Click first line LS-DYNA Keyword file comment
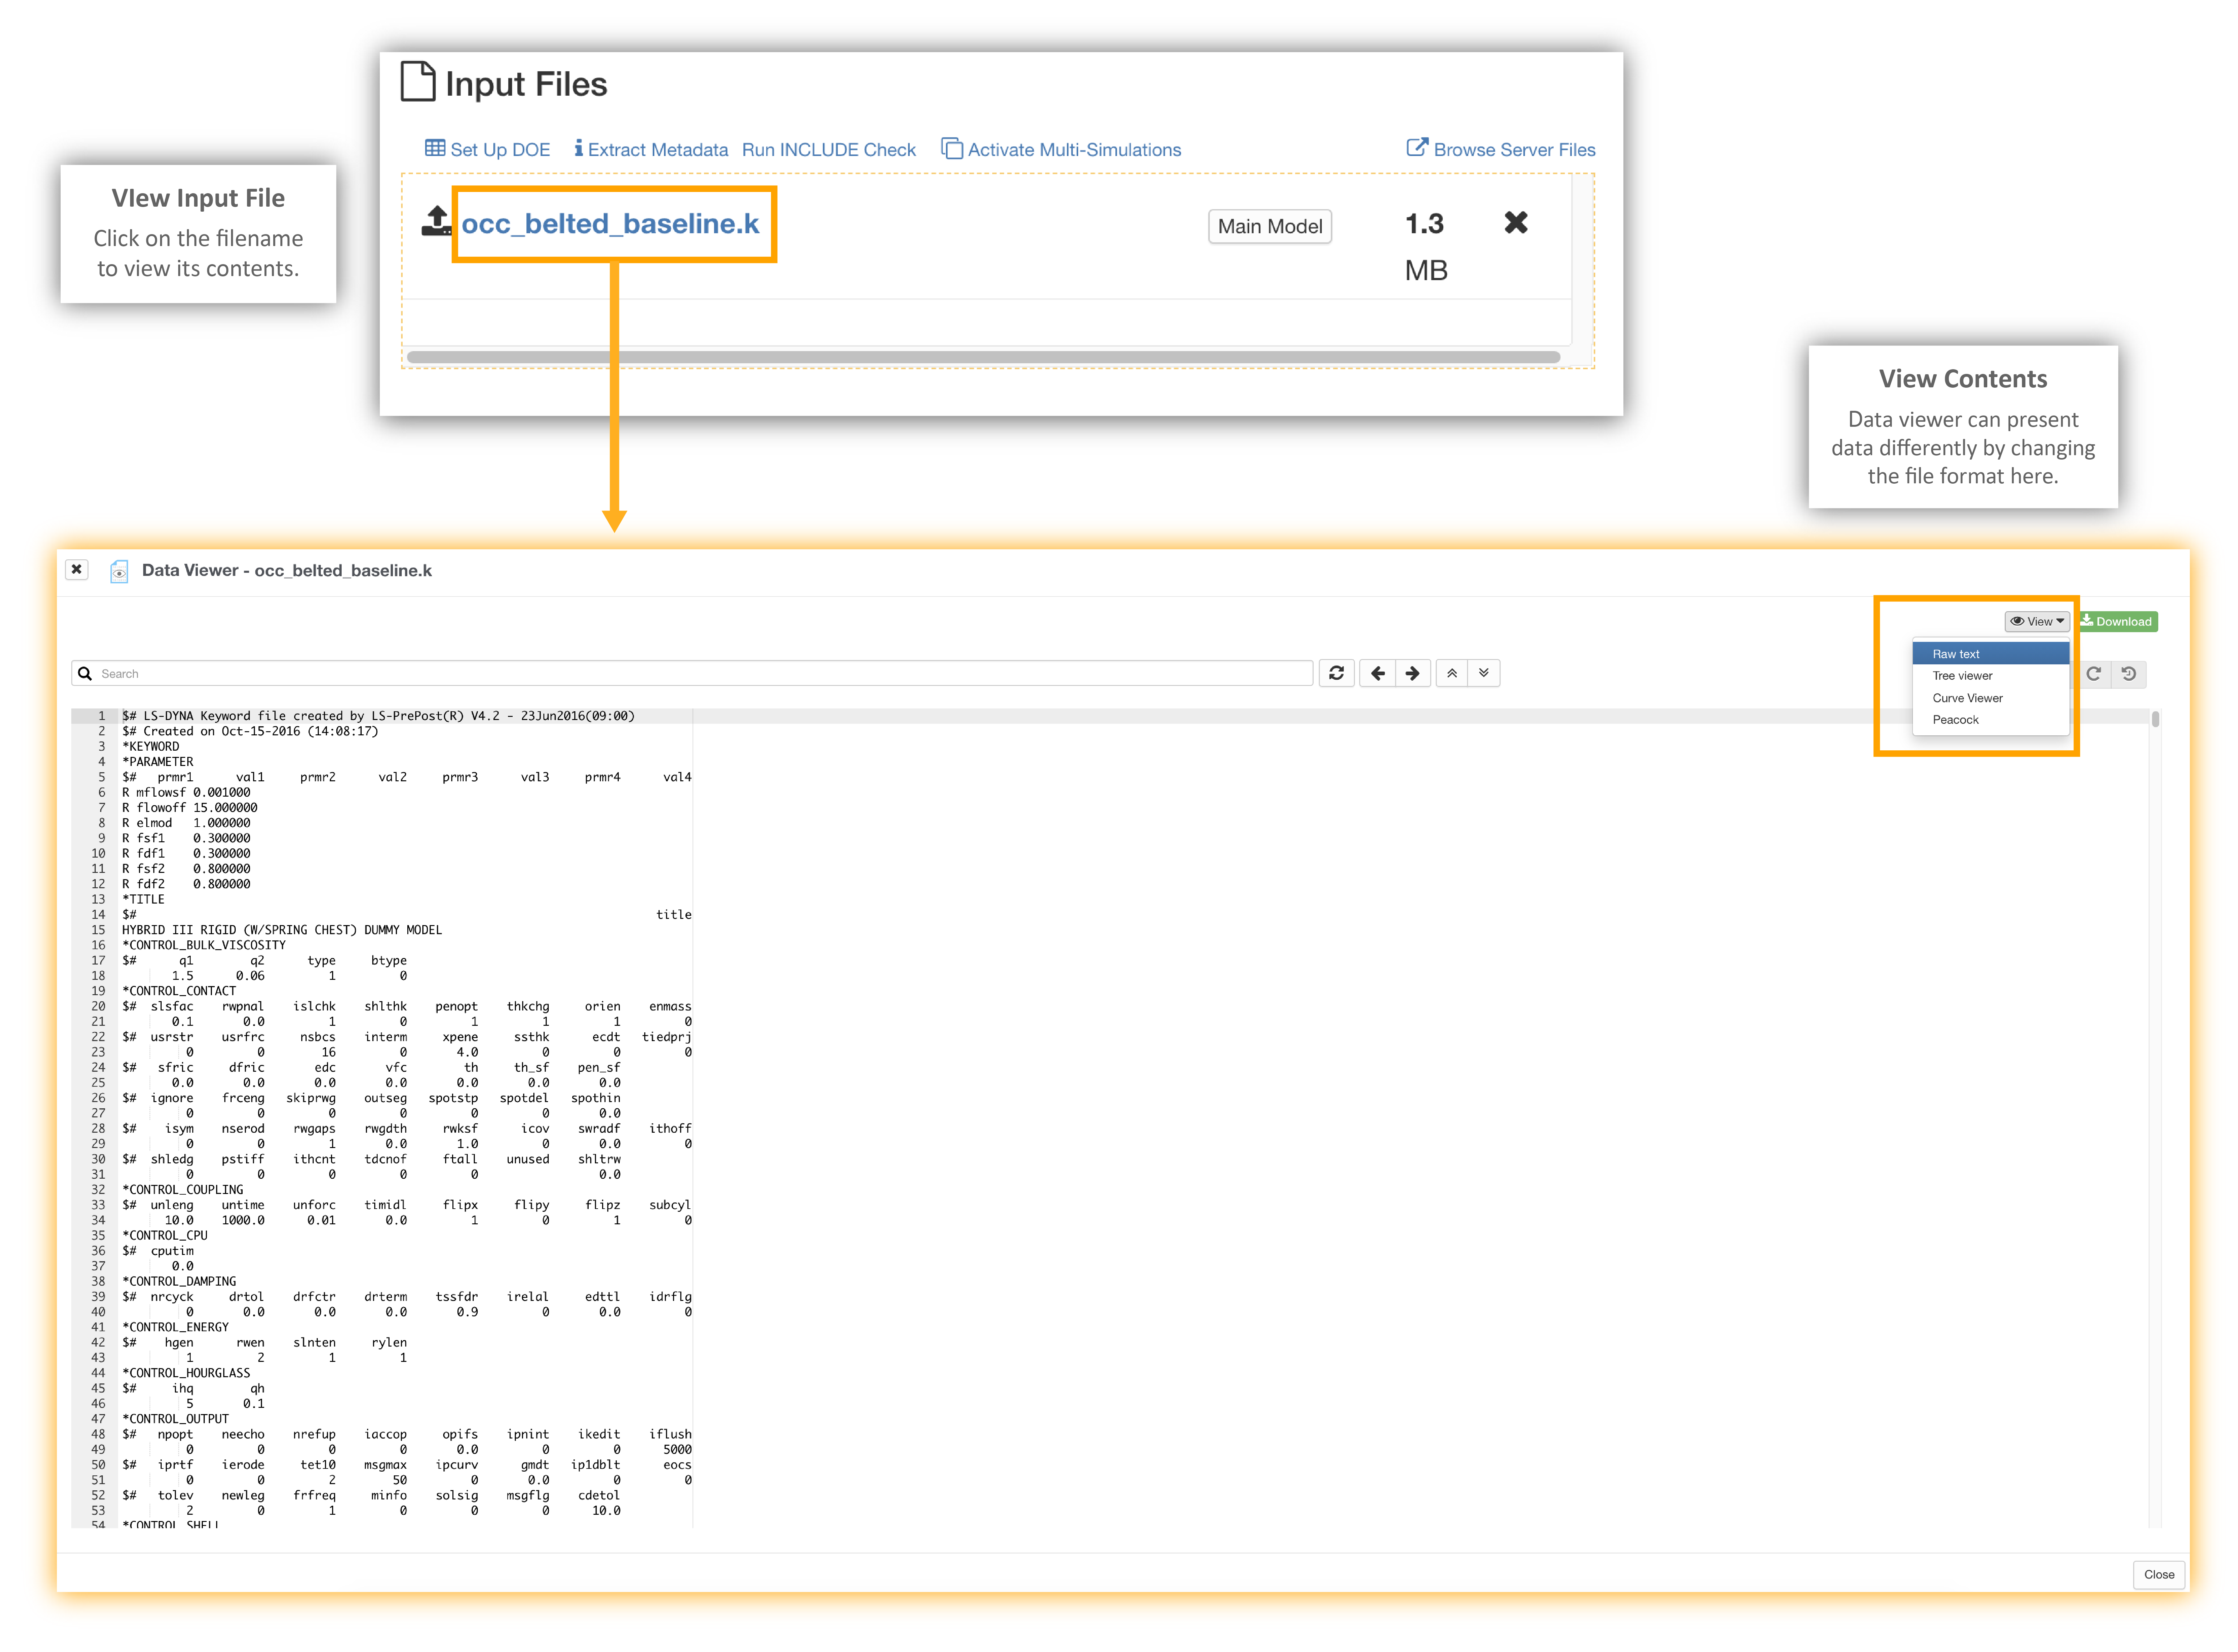Viewport: 2238px width, 1652px height. coord(378,716)
